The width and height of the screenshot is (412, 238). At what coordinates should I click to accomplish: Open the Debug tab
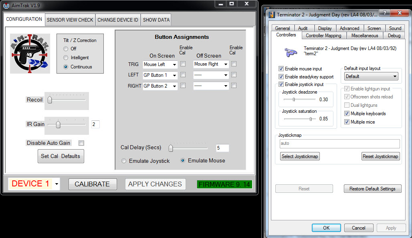pos(394,36)
